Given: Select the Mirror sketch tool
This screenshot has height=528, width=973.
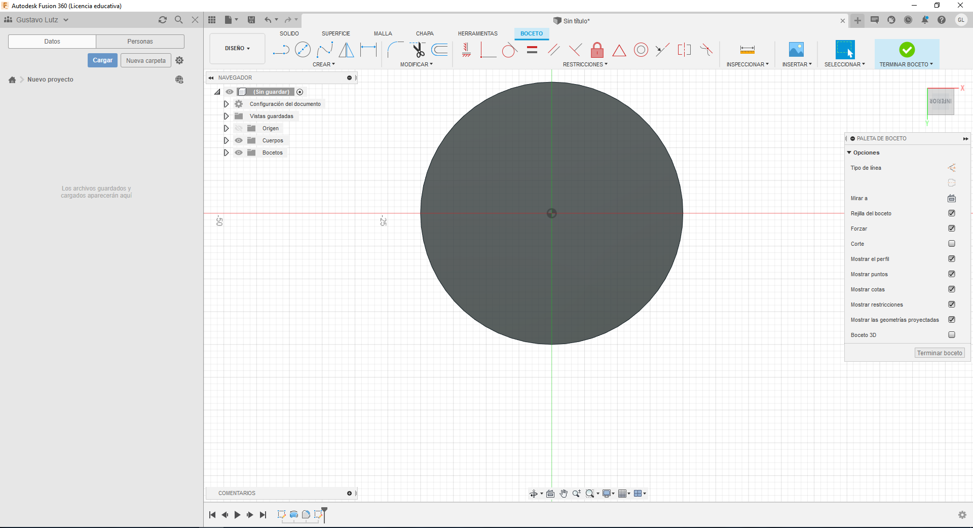Looking at the screenshot, I should (346, 50).
